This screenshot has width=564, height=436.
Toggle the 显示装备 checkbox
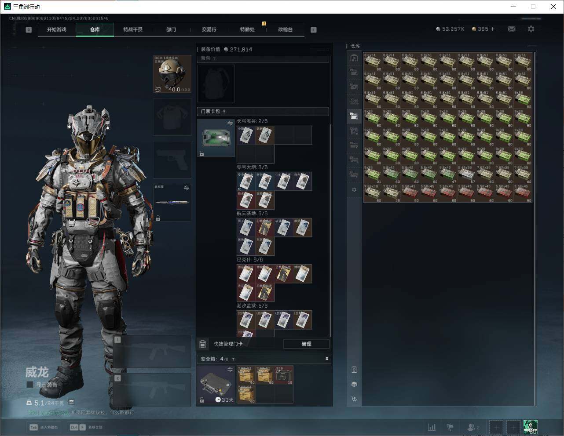[30, 385]
